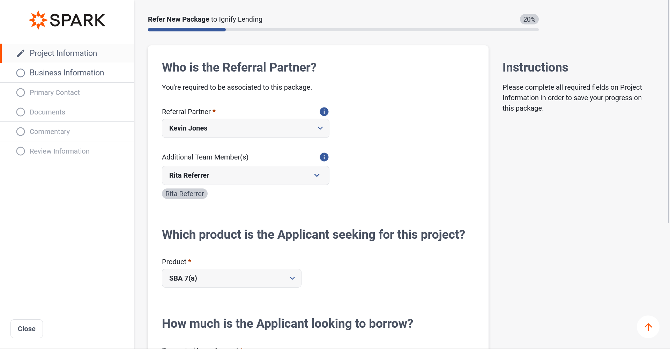Image resolution: width=670 pixels, height=349 pixels.
Task: Click the page vertical scrollbar
Action: click(x=668, y=112)
